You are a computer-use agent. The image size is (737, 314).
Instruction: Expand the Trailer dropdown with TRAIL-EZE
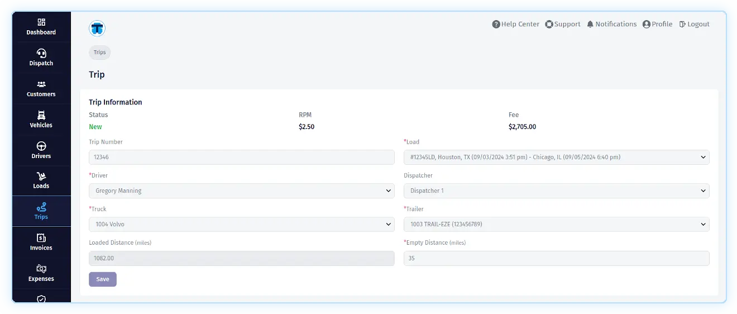coord(556,225)
